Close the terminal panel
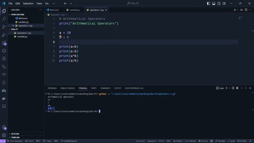This screenshot has height=143, width=254. coord(250,88)
